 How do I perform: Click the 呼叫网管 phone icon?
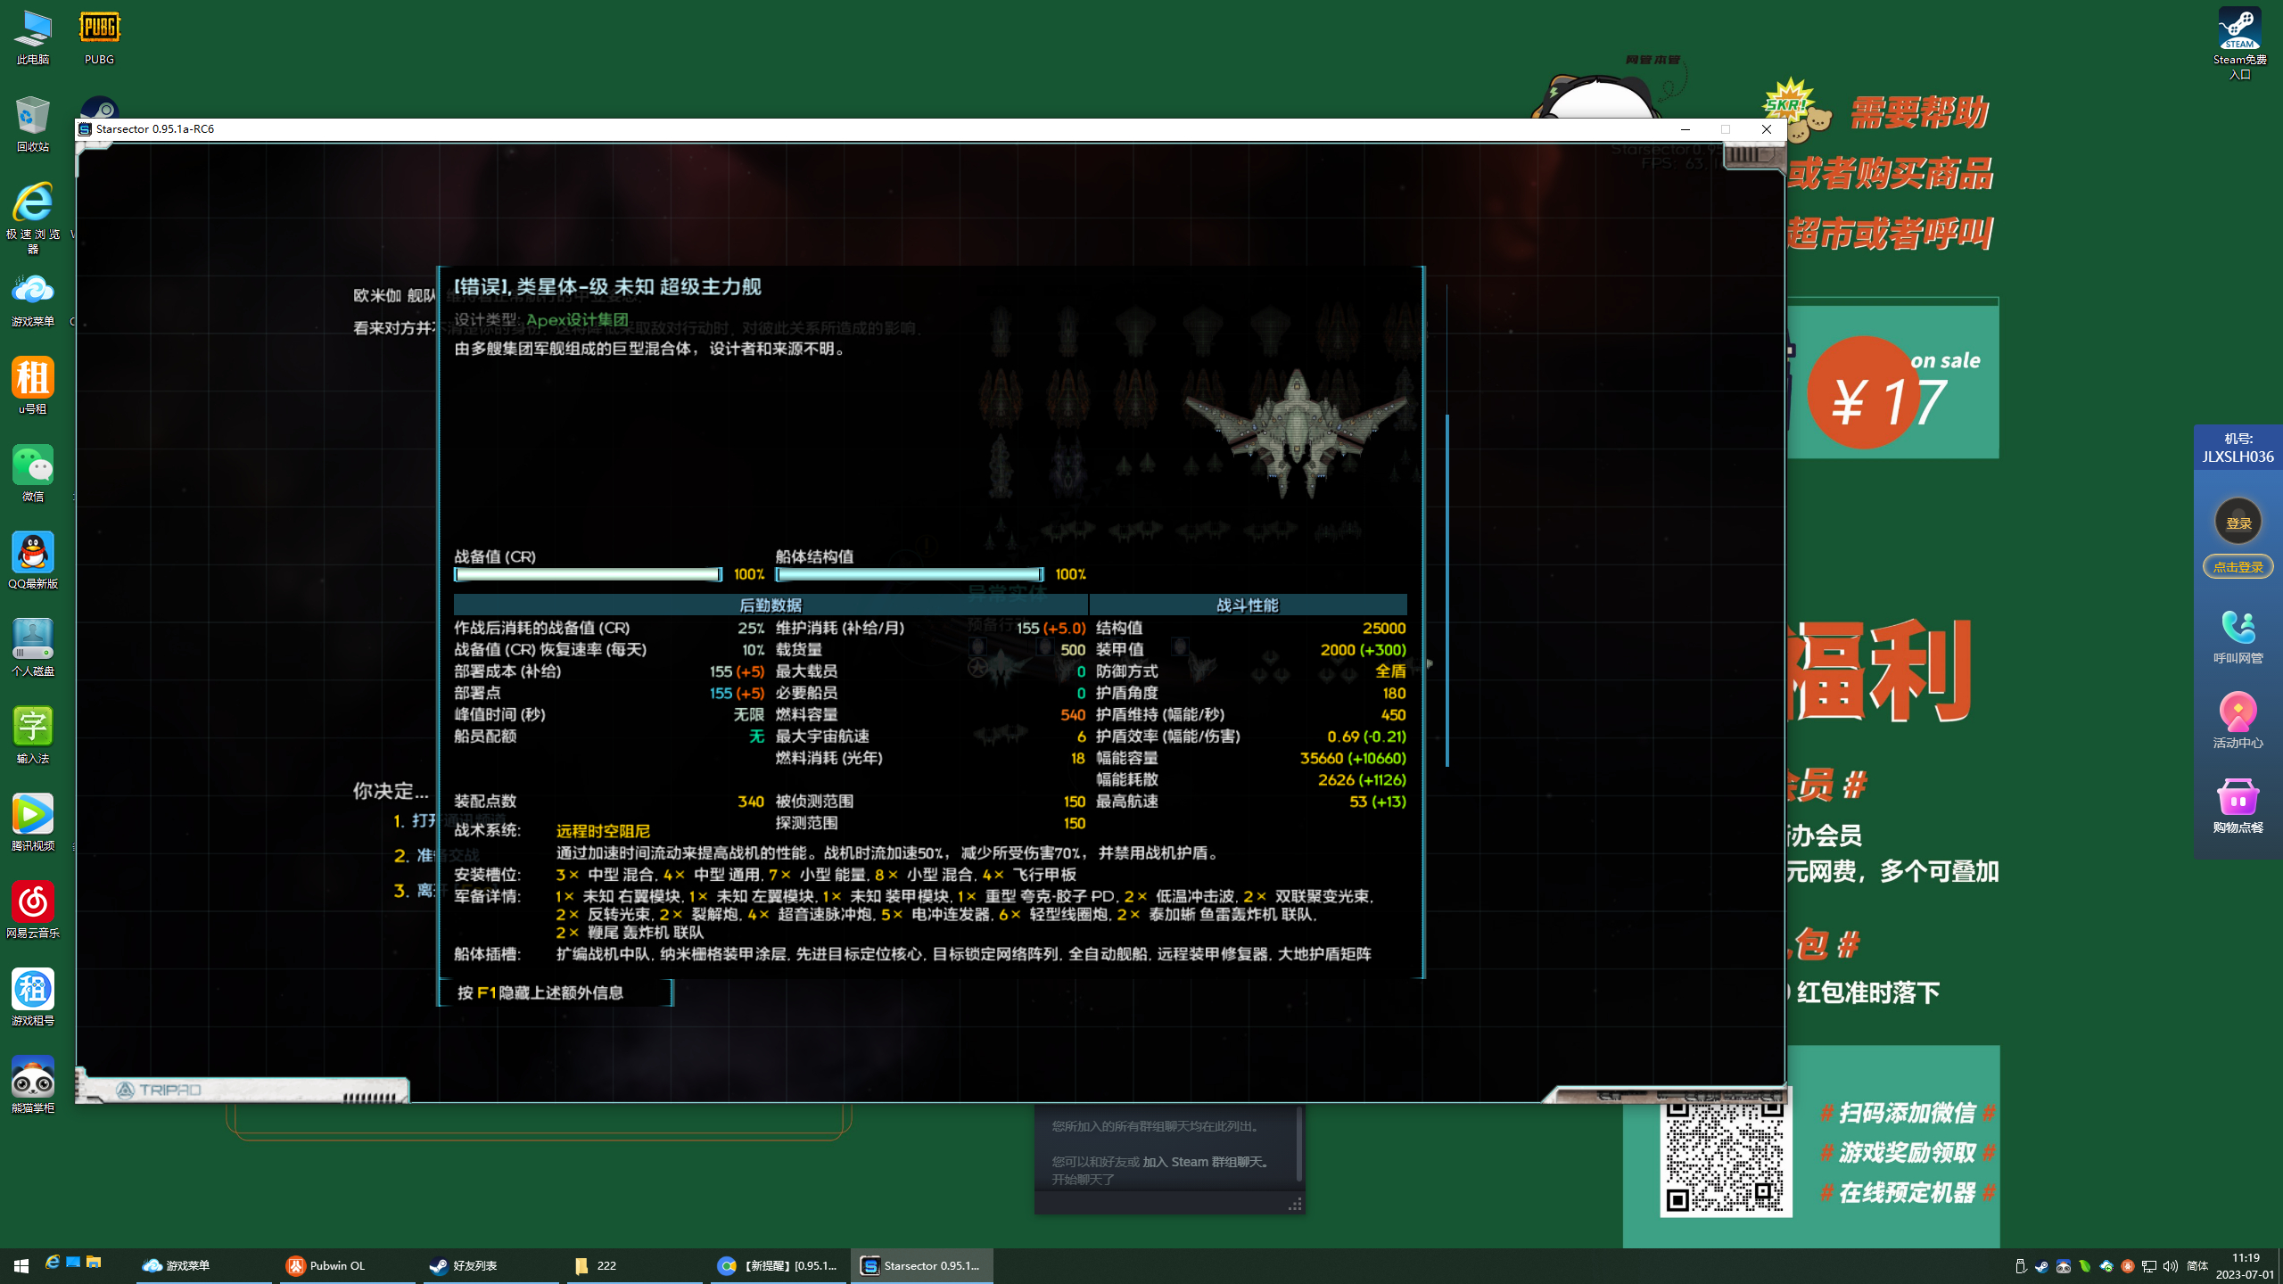(2238, 628)
